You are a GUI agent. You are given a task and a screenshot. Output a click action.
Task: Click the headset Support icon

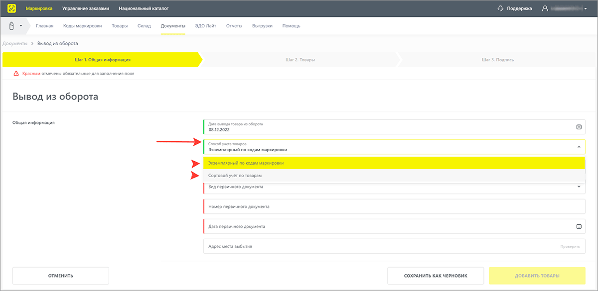point(500,8)
